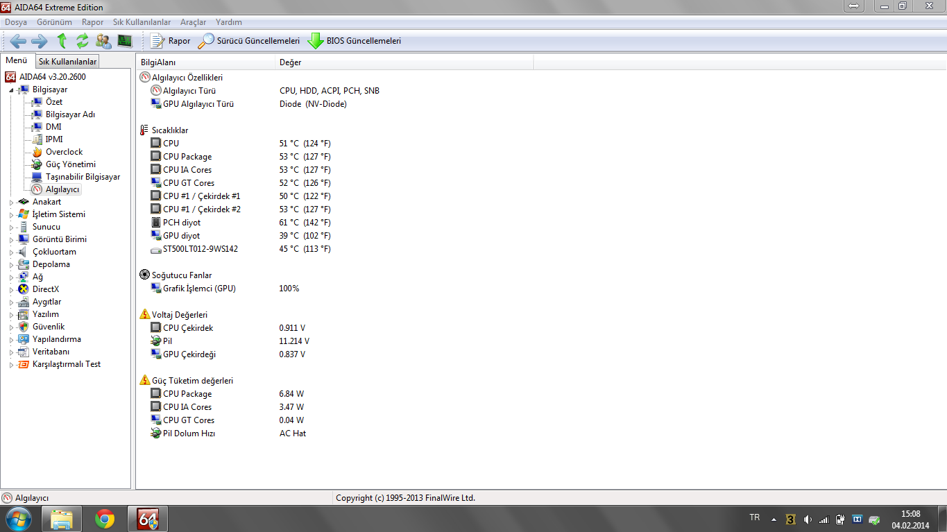Select Algılayıcı in the tree
947x532 pixels.
click(x=56, y=189)
